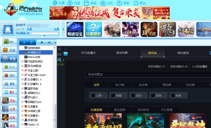This screenshot has height=128, width=211.
Task: Click the blue inbox tray icon
Action: pyautogui.click(x=66, y=54)
